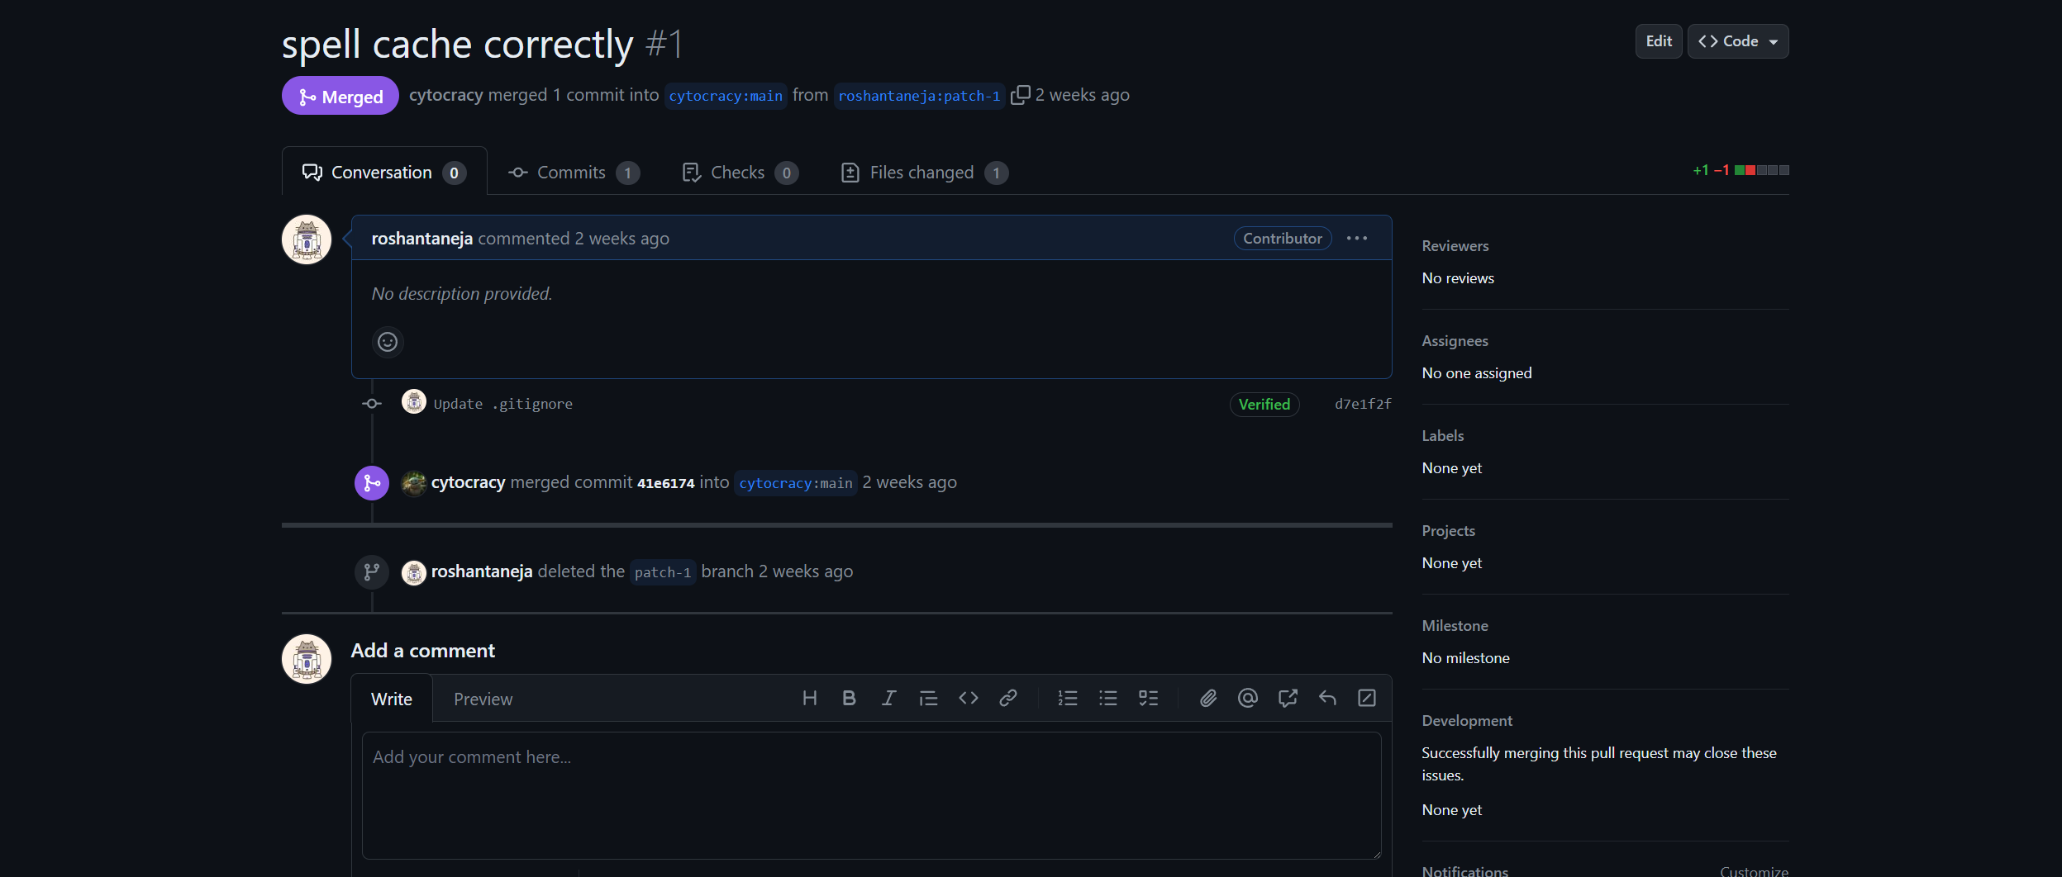
Task: Open the Commits tab
Action: 574,173
